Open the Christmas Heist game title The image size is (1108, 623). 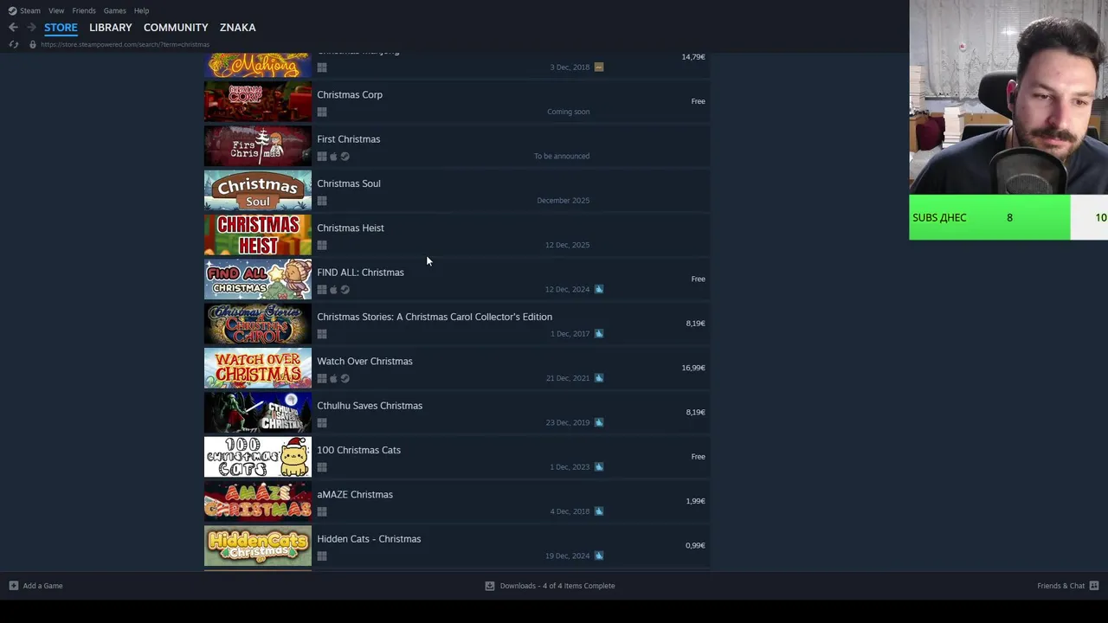tap(351, 228)
